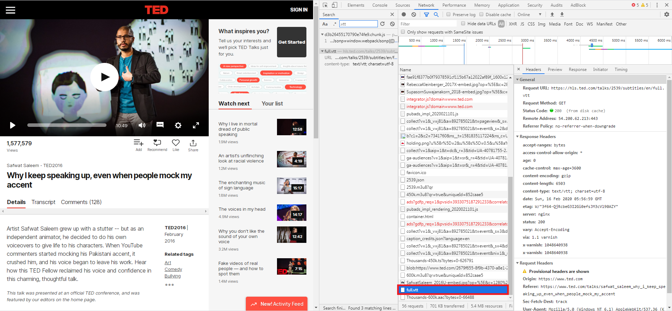
Task: Open video settings gear
Action: click(x=178, y=125)
